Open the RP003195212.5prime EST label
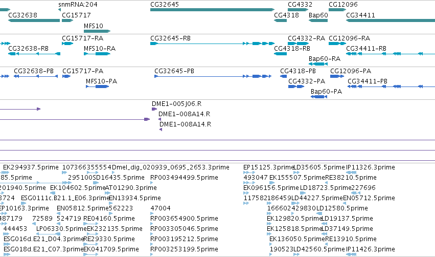Screen dimensions: 435x257 (x=184, y=239)
